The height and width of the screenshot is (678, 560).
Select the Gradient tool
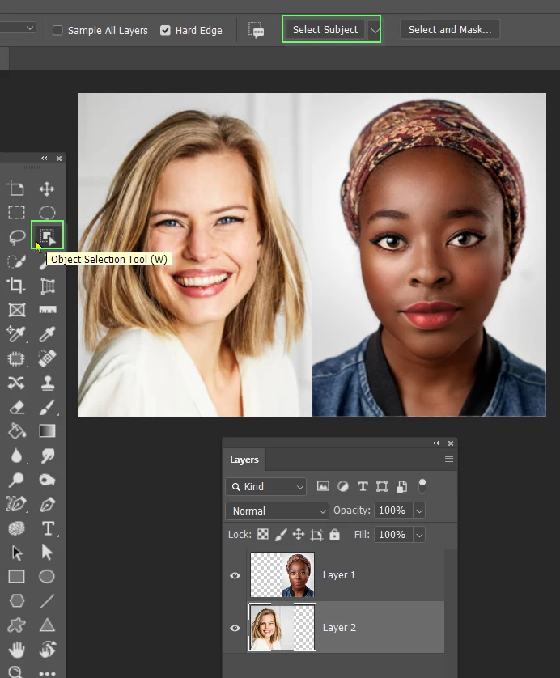click(x=47, y=430)
